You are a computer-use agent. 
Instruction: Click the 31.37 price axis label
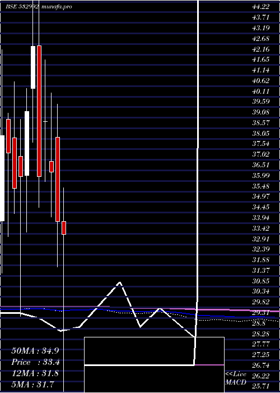point(261,270)
